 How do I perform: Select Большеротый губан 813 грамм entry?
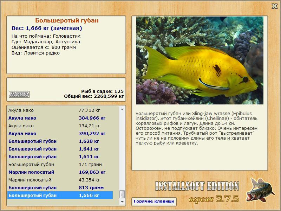coord(60,187)
